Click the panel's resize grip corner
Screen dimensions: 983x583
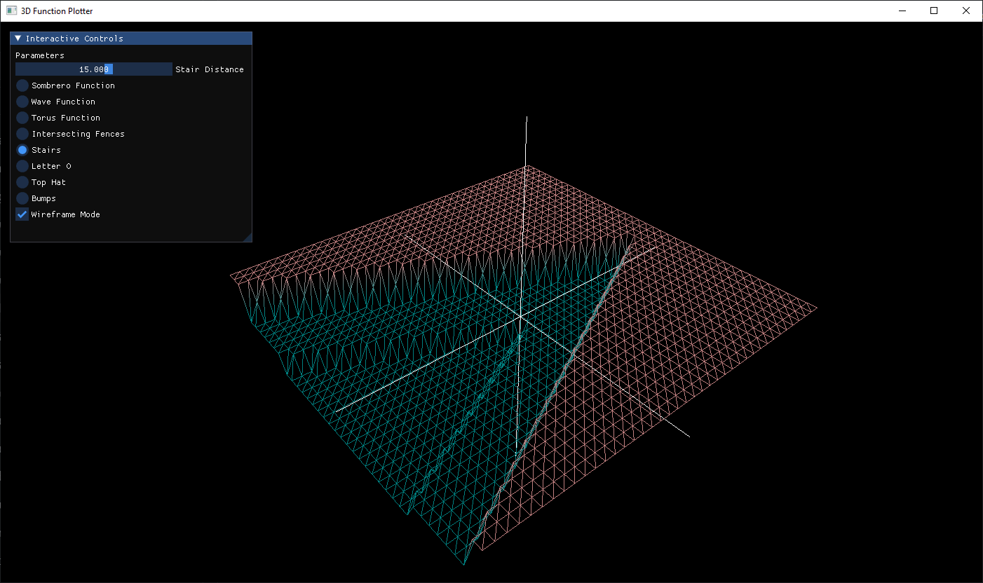[x=248, y=238]
